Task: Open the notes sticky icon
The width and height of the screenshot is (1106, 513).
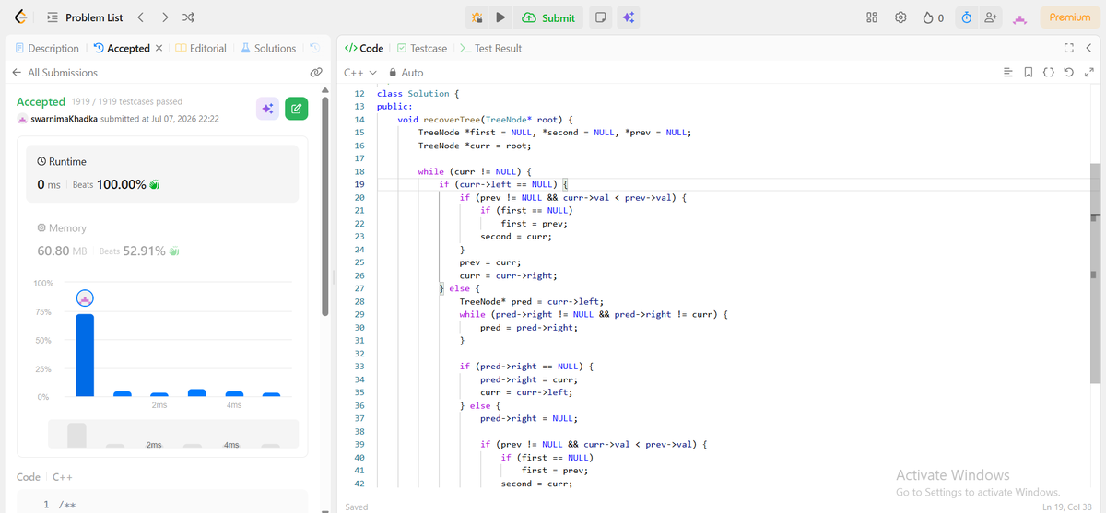Action: (x=600, y=17)
